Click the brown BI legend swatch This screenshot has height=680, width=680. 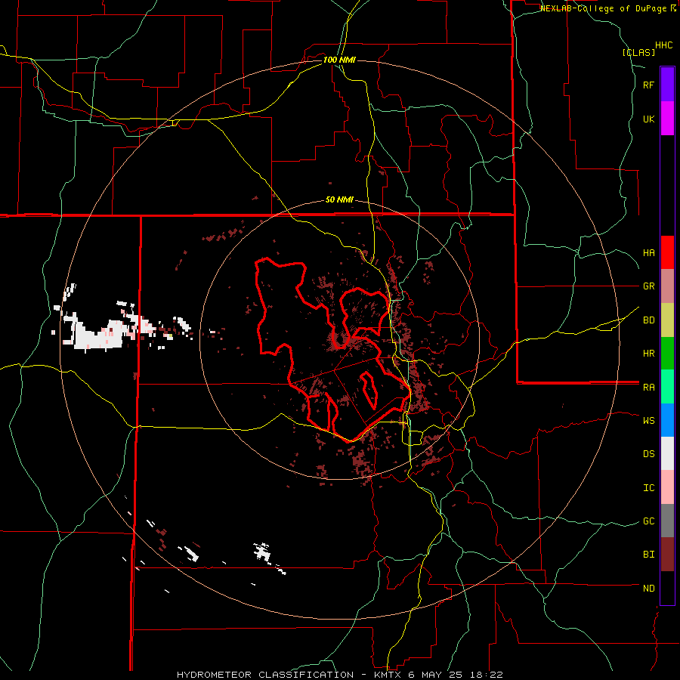667,555
